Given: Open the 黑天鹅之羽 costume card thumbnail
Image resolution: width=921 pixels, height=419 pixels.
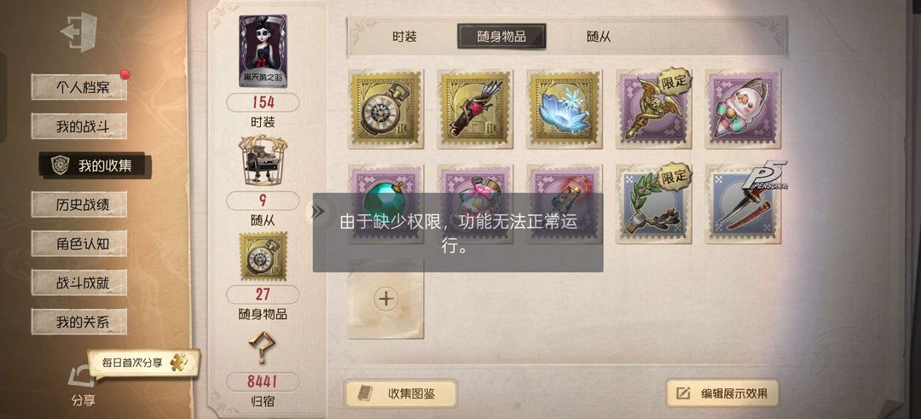Looking at the screenshot, I should tap(264, 51).
